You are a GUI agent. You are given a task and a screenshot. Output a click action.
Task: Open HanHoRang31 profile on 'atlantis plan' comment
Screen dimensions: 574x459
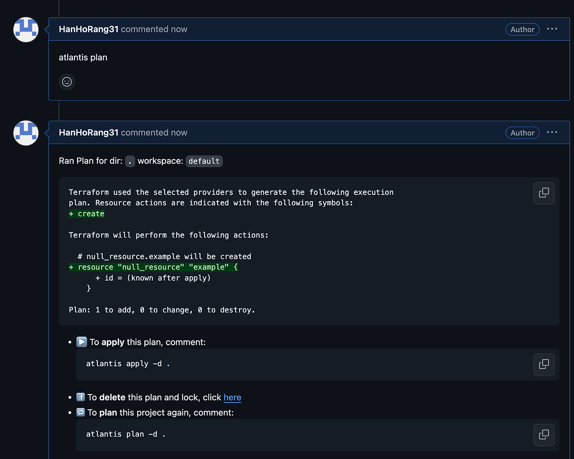(88, 29)
